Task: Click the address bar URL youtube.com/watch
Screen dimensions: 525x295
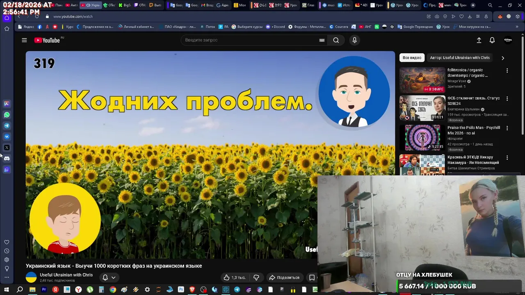Action: pos(73,16)
